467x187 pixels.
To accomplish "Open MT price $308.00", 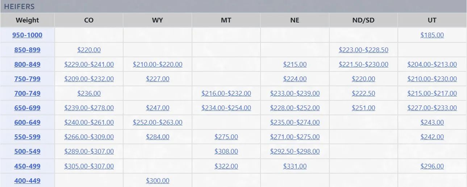I will (226, 151).
